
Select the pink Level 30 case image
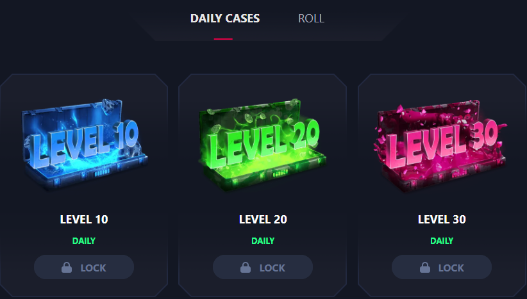[x=440, y=145]
